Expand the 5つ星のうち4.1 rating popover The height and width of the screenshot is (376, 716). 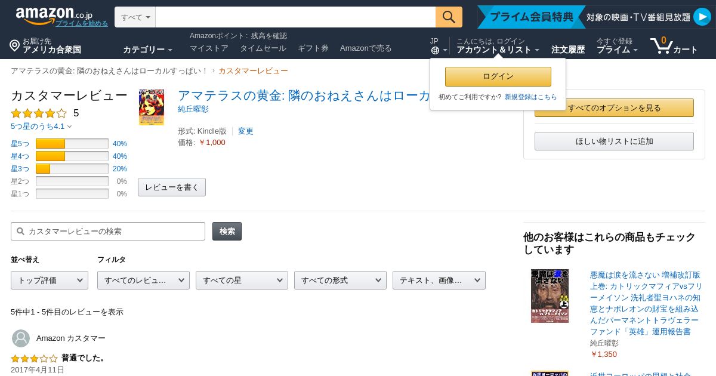tap(41, 126)
